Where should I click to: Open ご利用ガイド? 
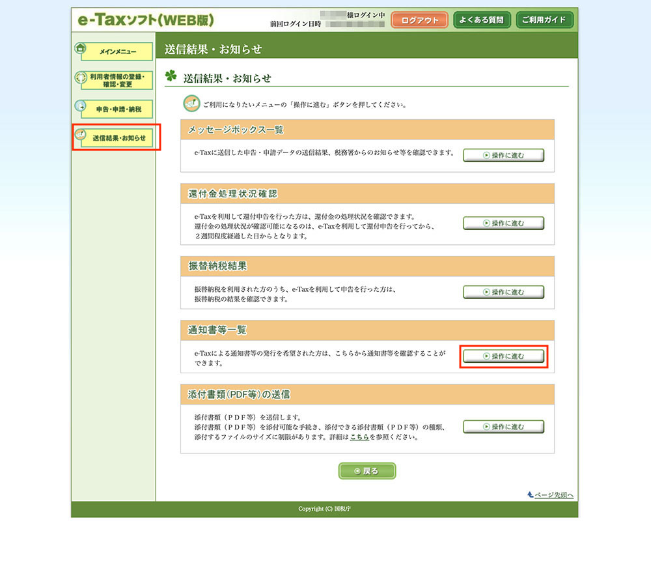click(x=544, y=20)
